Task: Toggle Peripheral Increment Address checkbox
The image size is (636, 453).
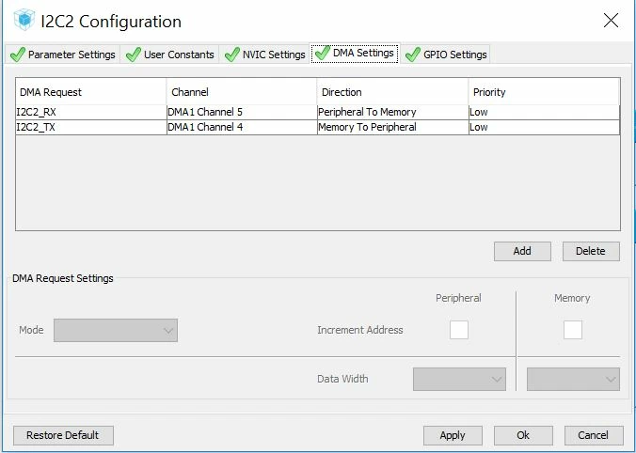Action: pyautogui.click(x=459, y=330)
